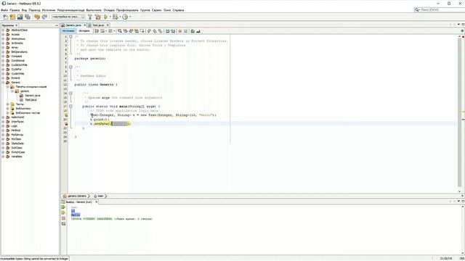The height and width of the screenshot is (261, 465).
Task: Select the SwitchCase project
Action: [x=17, y=152]
